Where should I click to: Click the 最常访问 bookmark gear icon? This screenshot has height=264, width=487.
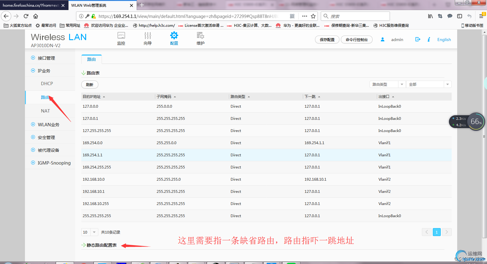pyautogui.click(x=38, y=26)
